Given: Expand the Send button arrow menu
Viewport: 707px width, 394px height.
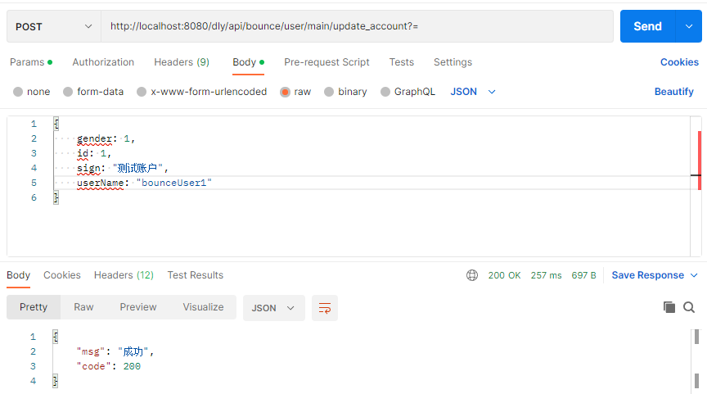Looking at the screenshot, I should pos(688,26).
